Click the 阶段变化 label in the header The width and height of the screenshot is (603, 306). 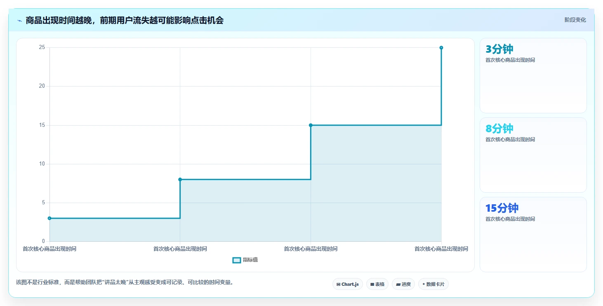[x=575, y=20]
